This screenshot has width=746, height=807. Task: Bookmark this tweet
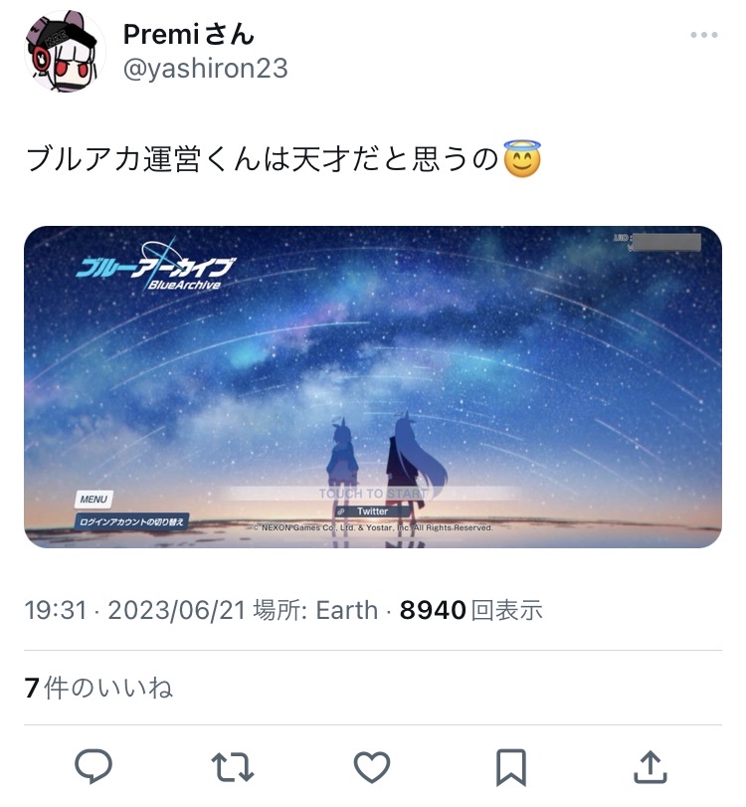point(511,767)
